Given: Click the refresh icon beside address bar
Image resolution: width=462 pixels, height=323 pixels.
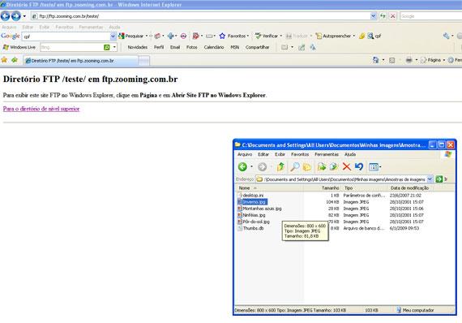Looking at the screenshot, I should click(383, 16).
